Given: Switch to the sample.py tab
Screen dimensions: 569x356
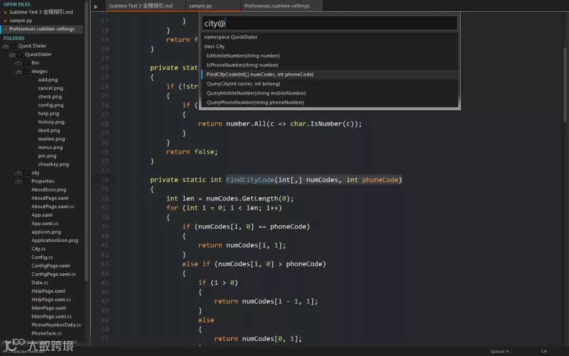Looking at the screenshot, I should coord(213,6).
